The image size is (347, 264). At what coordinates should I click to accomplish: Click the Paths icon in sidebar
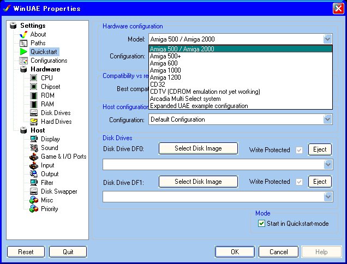point(23,43)
